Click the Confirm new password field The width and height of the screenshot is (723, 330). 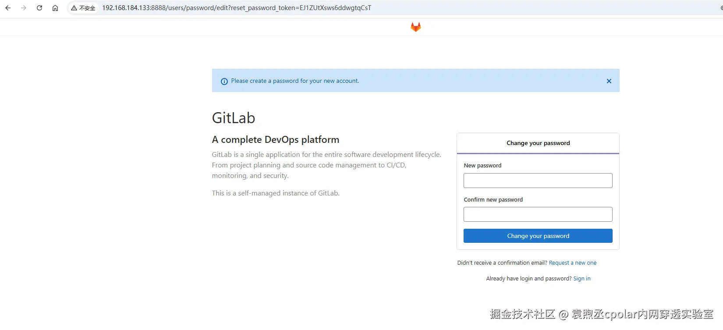pos(538,214)
